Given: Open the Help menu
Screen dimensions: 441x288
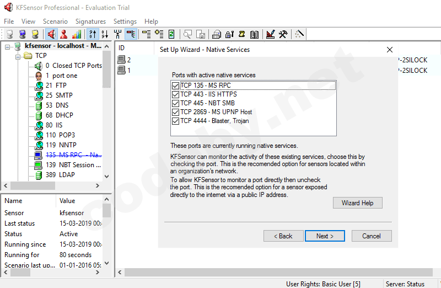Looking at the screenshot, I should (151, 22).
